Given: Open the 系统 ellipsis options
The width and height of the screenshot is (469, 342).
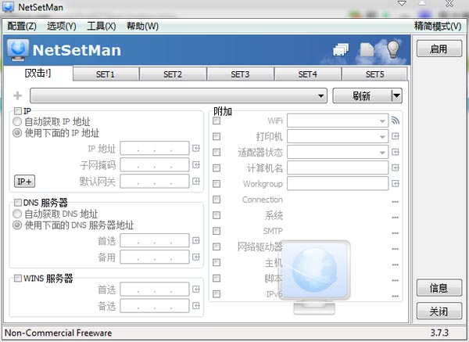Looking at the screenshot, I should pyautogui.click(x=395, y=218).
